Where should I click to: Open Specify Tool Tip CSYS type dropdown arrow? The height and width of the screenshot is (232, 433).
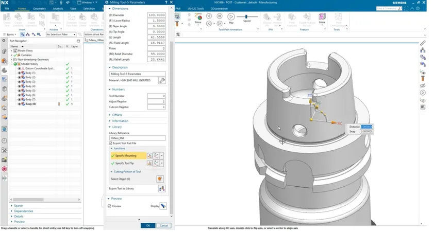[162, 163]
